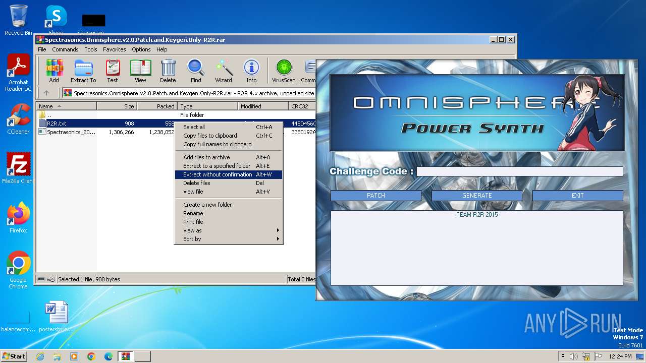Choose Delete files from context menu
The width and height of the screenshot is (646, 363).
tap(228, 183)
